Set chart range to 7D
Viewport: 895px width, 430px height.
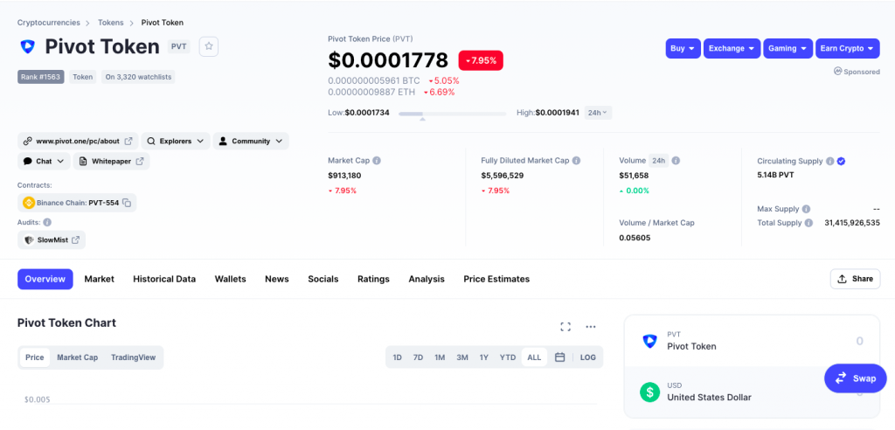pyautogui.click(x=418, y=357)
